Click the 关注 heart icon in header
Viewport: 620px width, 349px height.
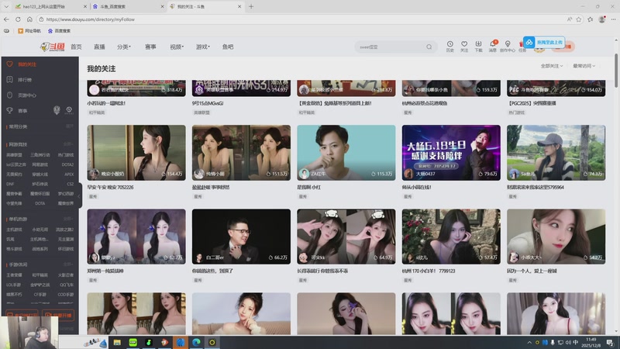point(464,46)
